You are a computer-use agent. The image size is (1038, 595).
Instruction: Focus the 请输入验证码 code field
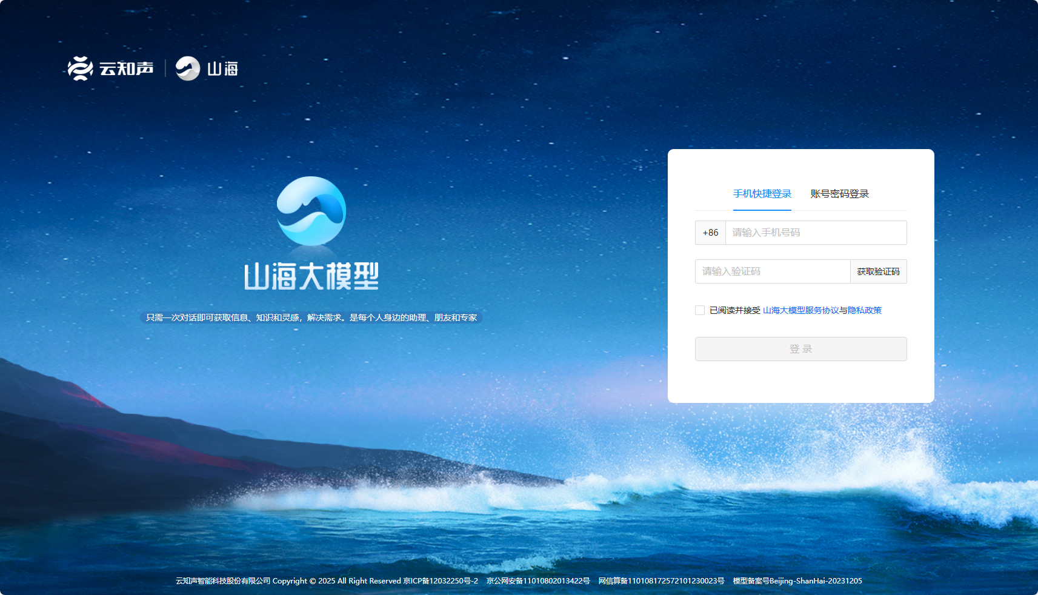point(772,271)
